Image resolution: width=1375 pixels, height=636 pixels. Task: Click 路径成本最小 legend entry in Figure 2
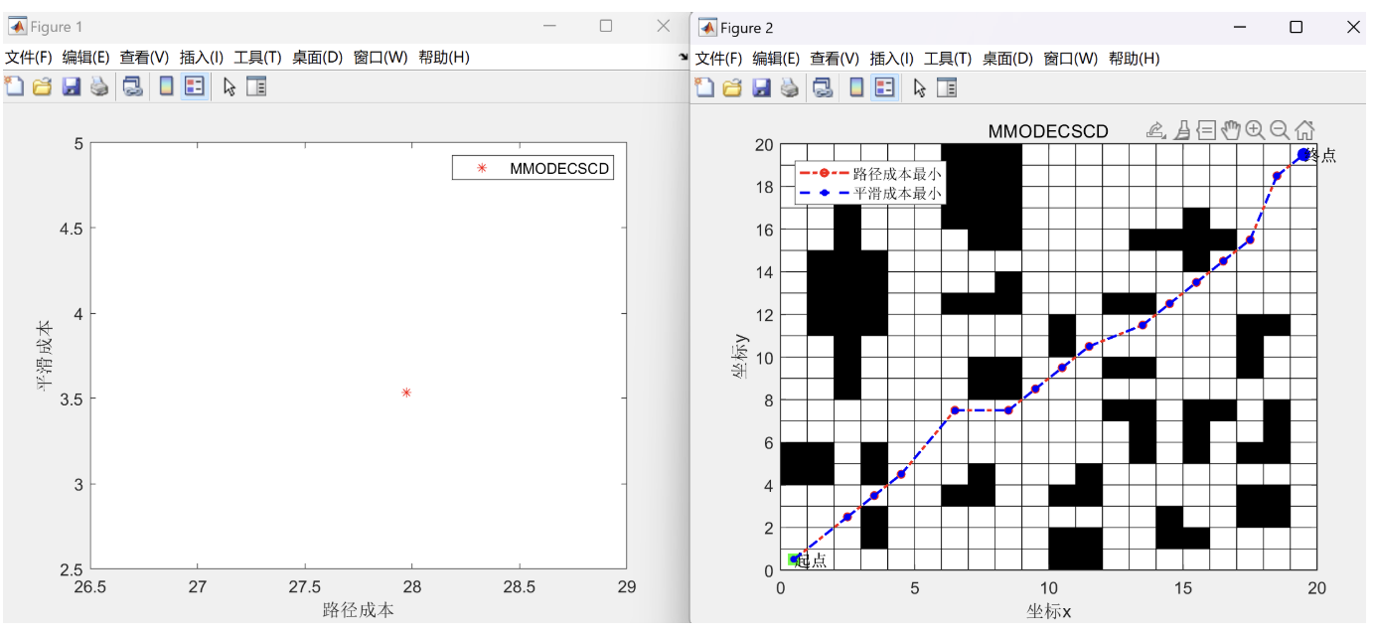(x=870, y=174)
